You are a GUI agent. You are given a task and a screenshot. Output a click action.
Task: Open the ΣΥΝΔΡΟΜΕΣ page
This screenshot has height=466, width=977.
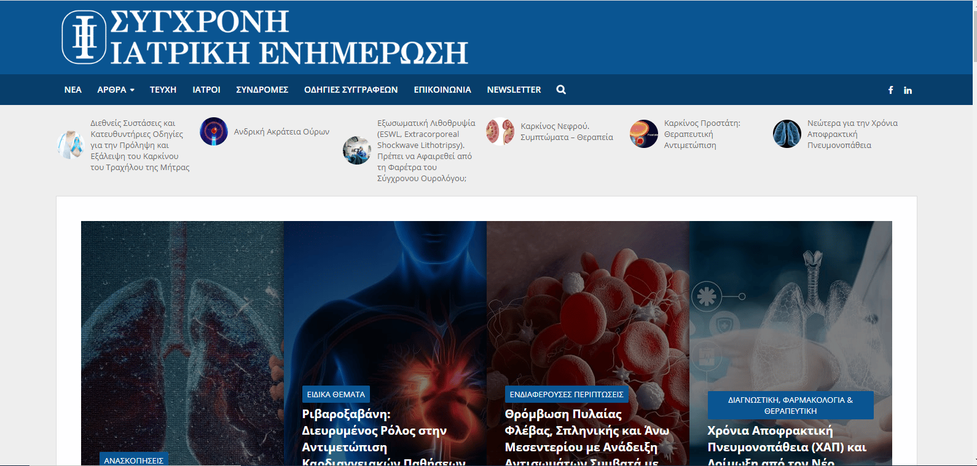pos(262,90)
